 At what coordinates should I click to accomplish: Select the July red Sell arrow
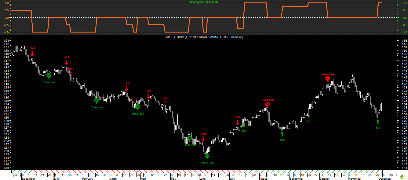238,122
